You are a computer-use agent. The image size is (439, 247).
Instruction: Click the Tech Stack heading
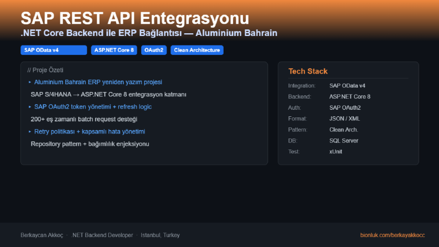tap(308, 71)
